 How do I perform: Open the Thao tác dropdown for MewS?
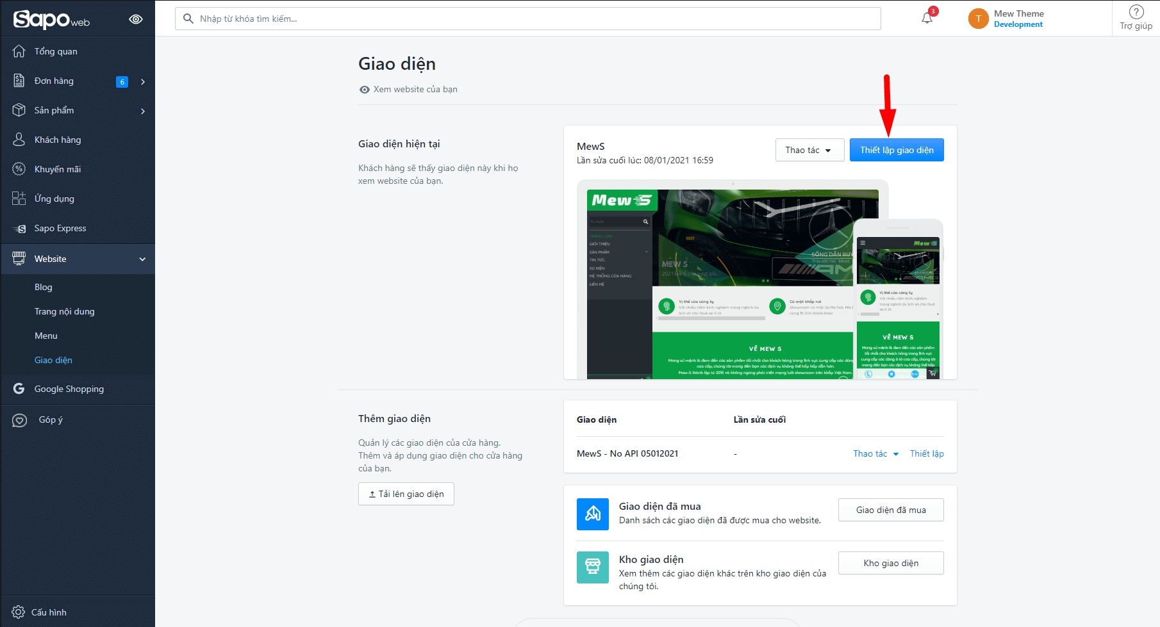(x=809, y=150)
